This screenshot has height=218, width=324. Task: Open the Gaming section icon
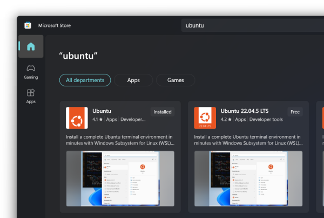point(31,69)
